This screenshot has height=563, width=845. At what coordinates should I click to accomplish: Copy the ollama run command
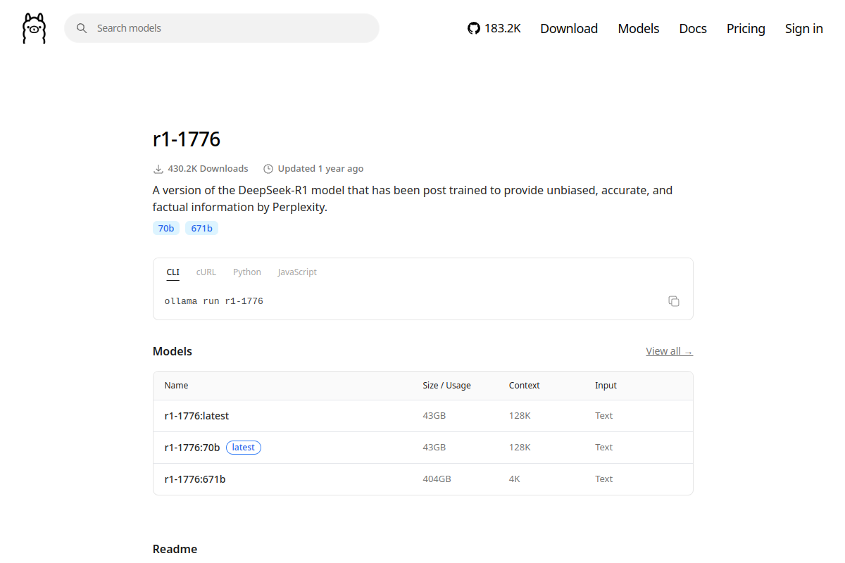674,301
